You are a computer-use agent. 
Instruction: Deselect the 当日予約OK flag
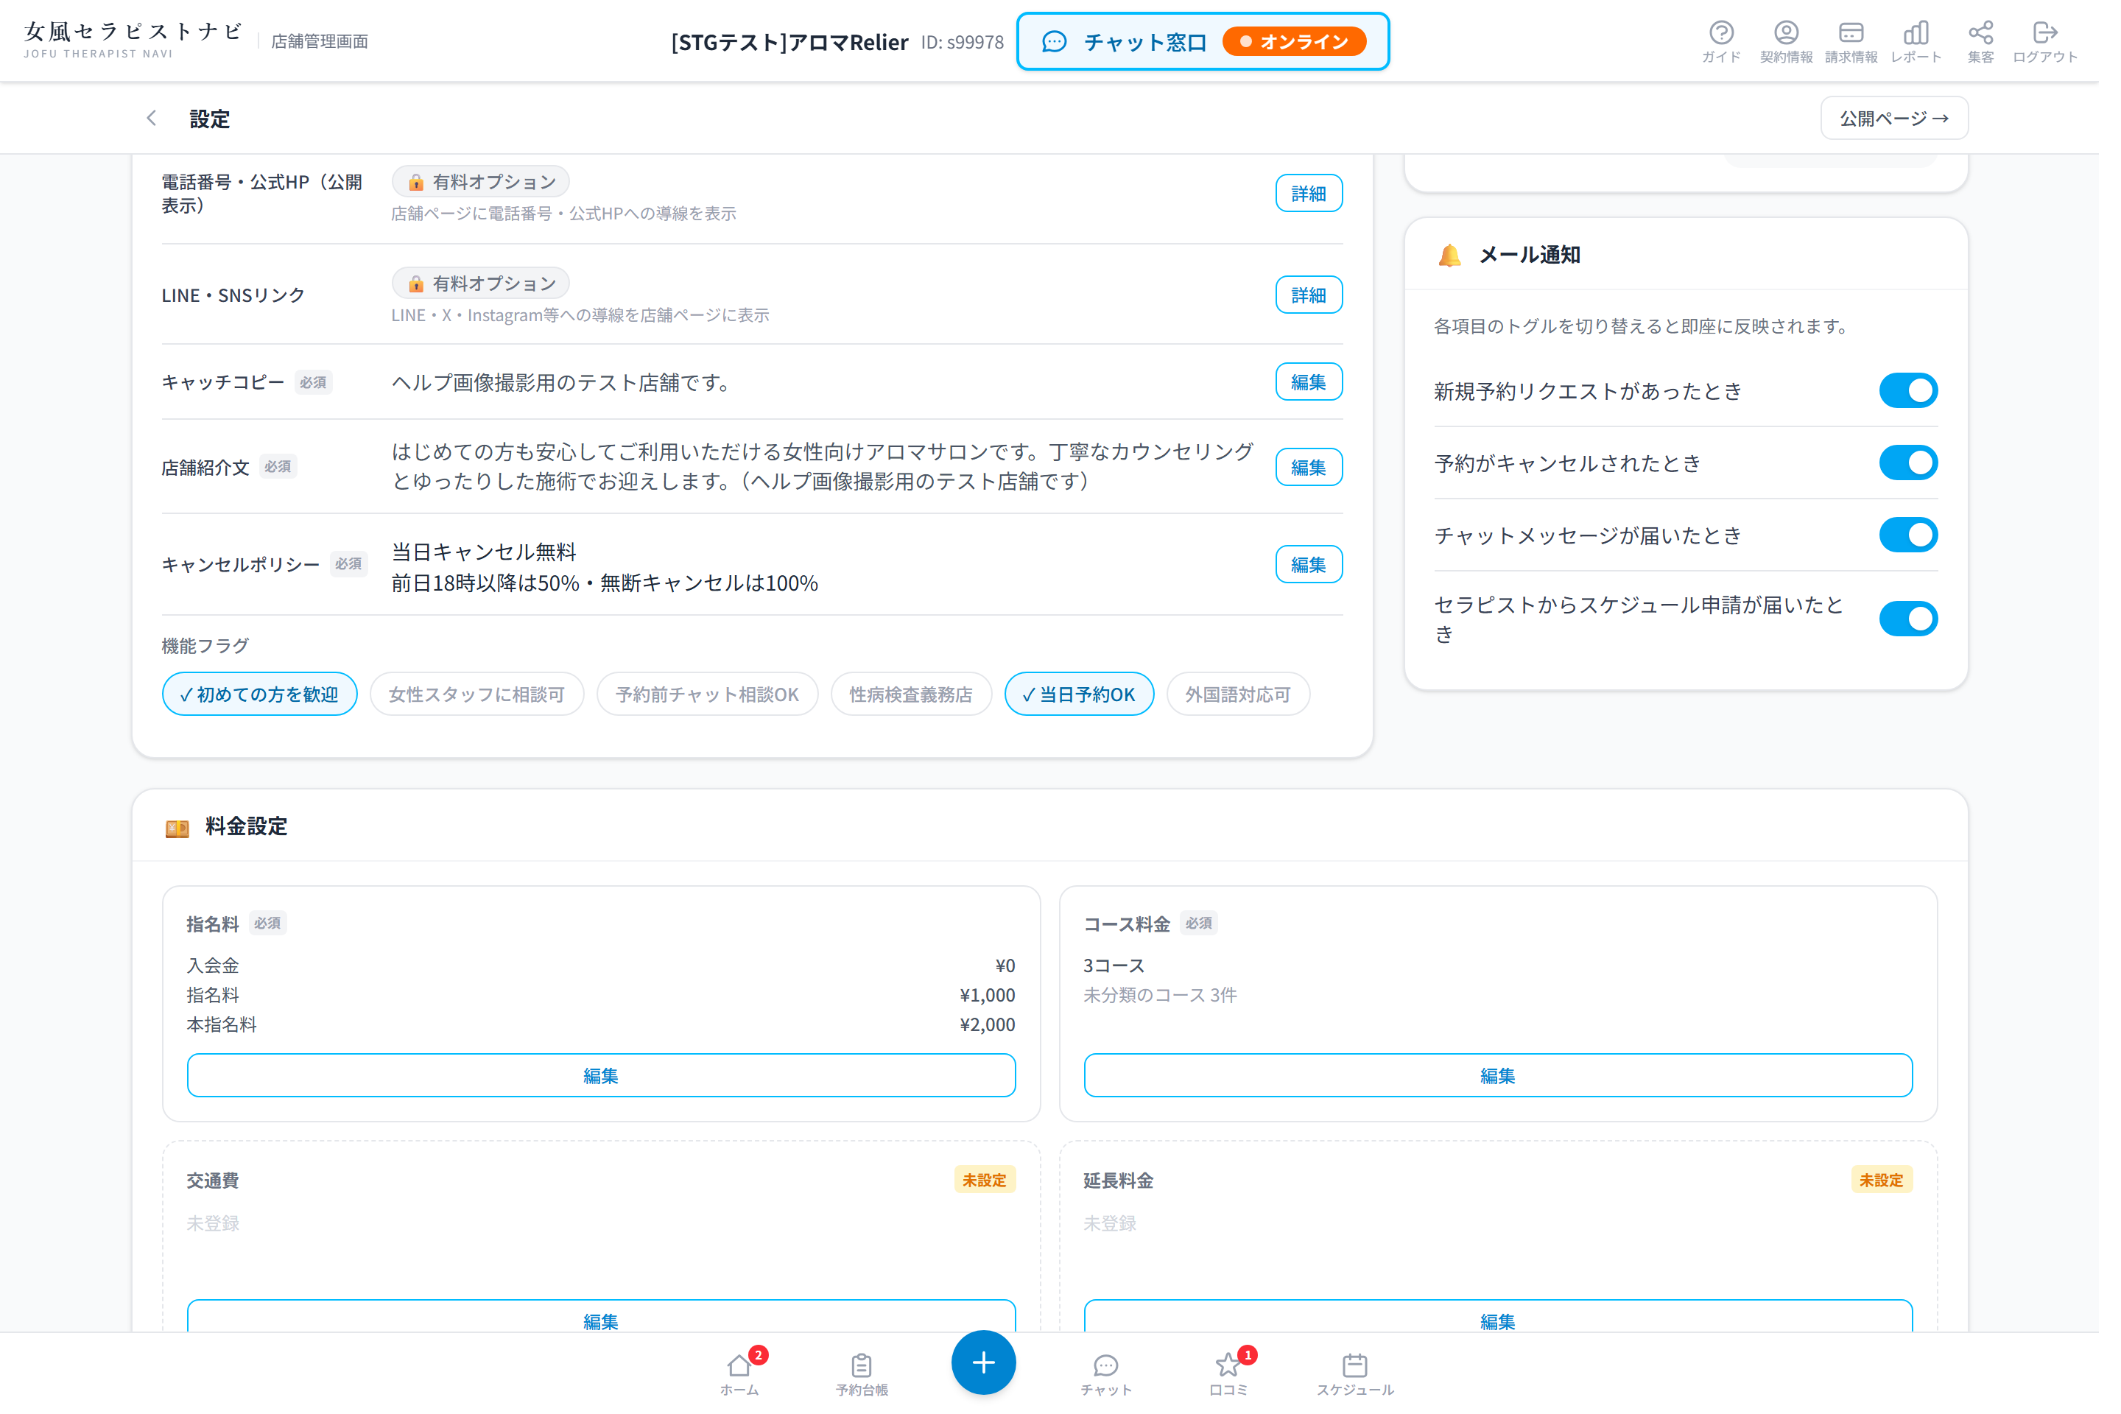tap(1090, 700)
